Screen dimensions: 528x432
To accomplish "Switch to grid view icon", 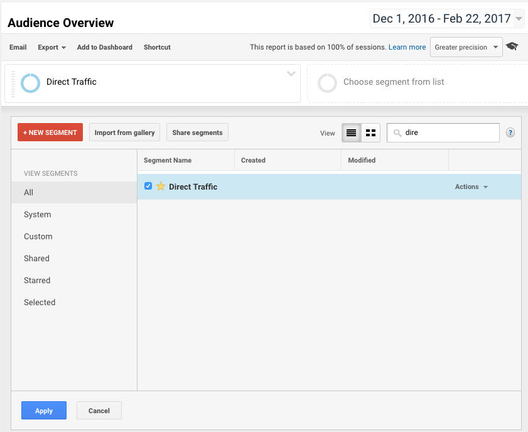I will click(371, 132).
